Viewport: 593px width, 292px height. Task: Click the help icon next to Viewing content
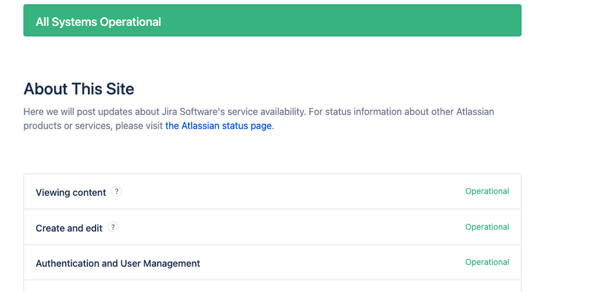[116, 191]
